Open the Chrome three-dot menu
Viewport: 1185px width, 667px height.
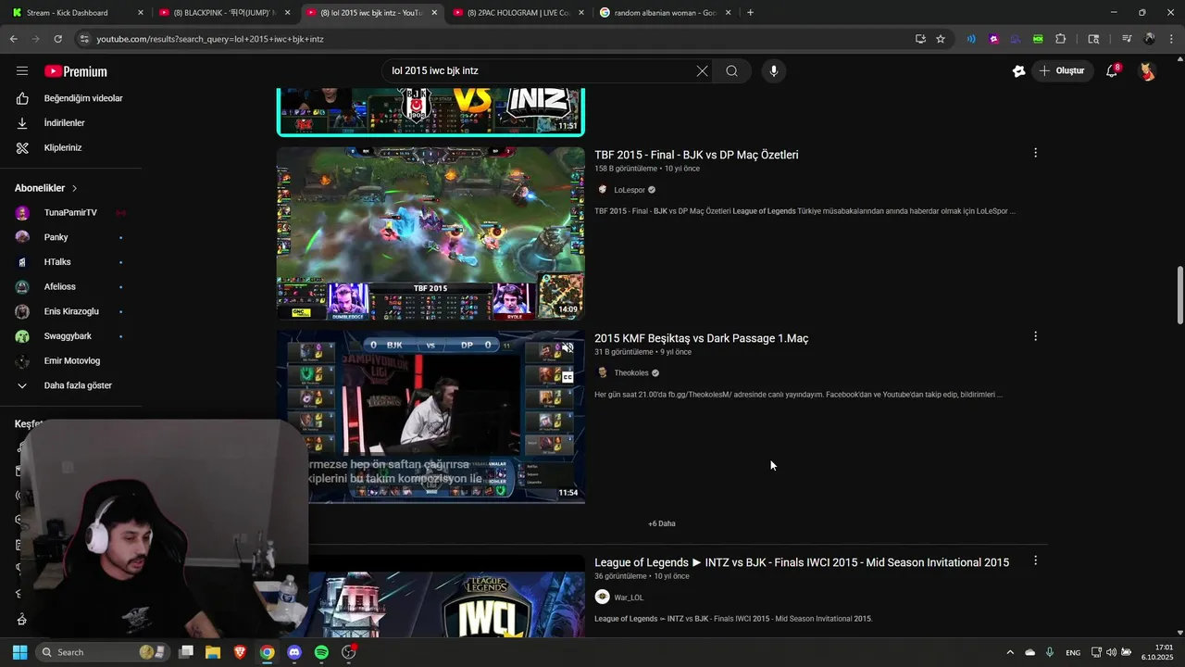1171,39
